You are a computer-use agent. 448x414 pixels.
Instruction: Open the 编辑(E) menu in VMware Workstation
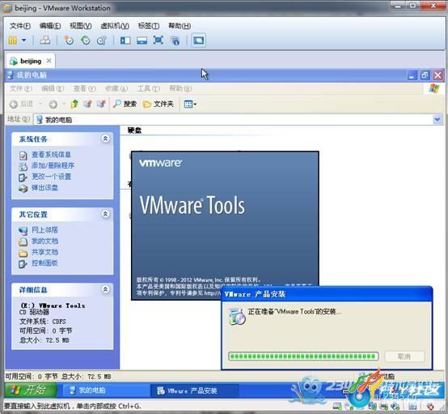(x=50, y=26)
